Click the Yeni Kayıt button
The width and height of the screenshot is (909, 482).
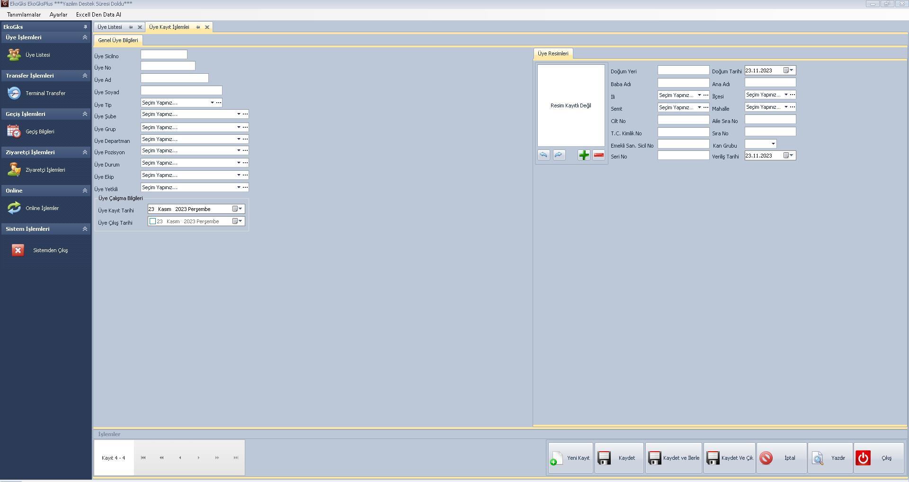coord(570,458)
